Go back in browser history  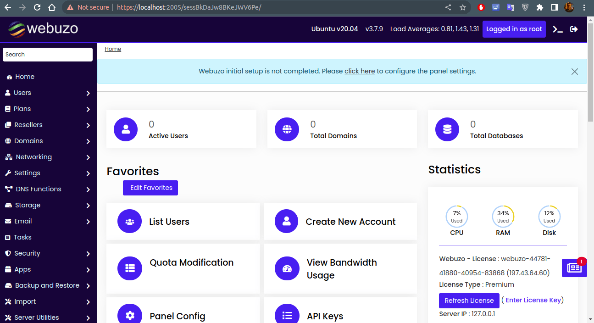click(x=8, y=7)
